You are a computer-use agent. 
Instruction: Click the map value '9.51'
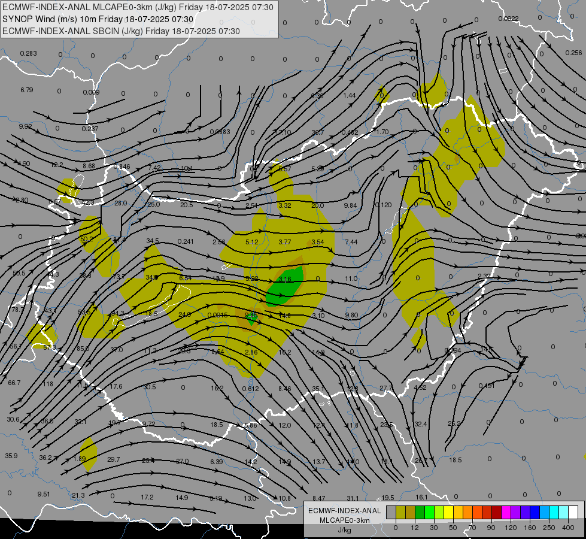[x=44, y=494]
